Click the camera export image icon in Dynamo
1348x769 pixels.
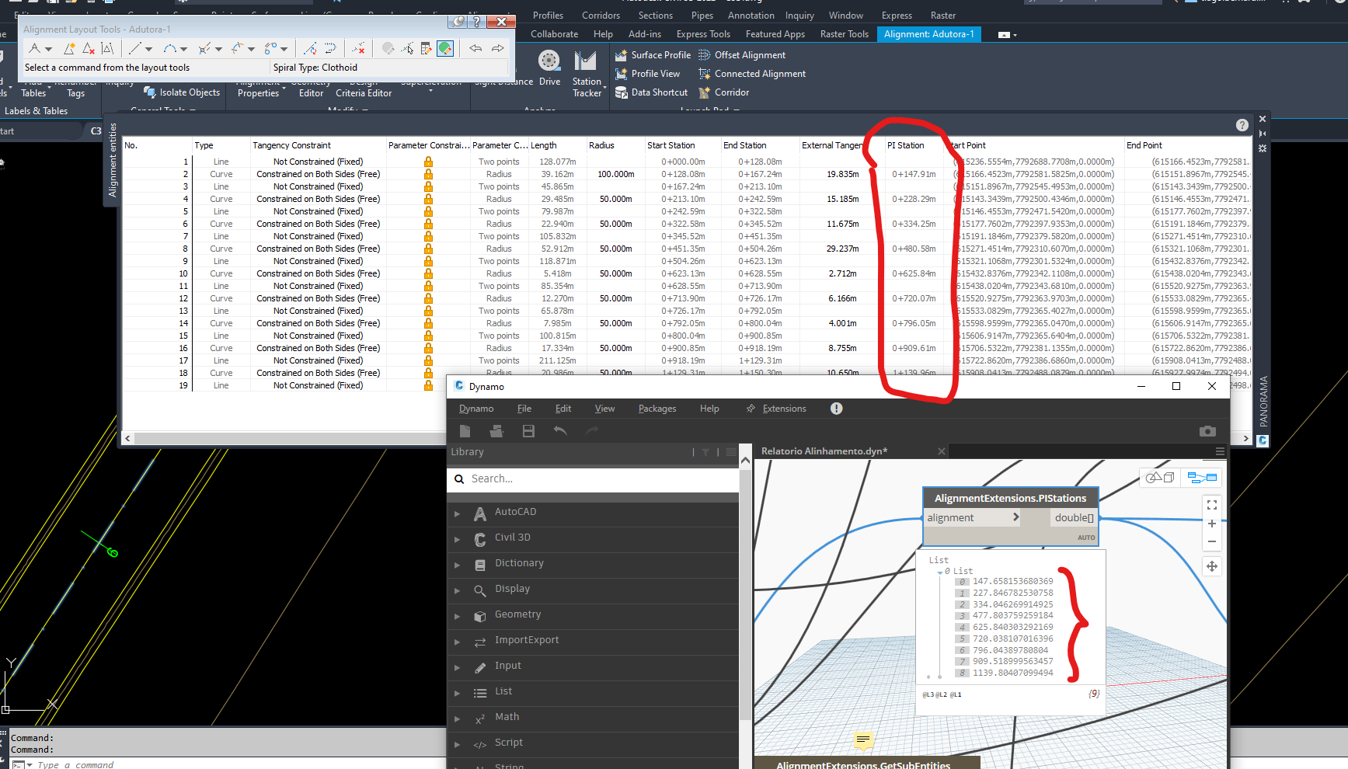pos(1207,431)
